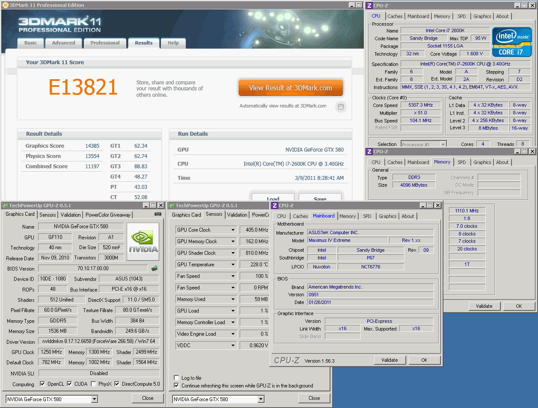The image size is (538, 408).
Task: Open the VDDC sensor dropdown
Action: (233, 345)
